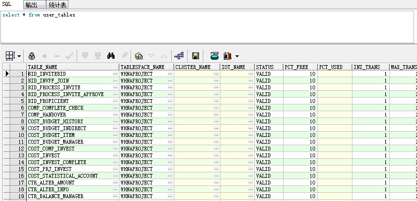This screenshot has height=201, width=417.
Task: Click the padlock edit-data icon
Action: [x=32, y=56]
